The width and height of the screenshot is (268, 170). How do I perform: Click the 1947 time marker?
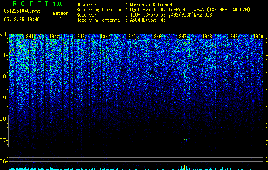pyautogui.click(x=182, y=37)
